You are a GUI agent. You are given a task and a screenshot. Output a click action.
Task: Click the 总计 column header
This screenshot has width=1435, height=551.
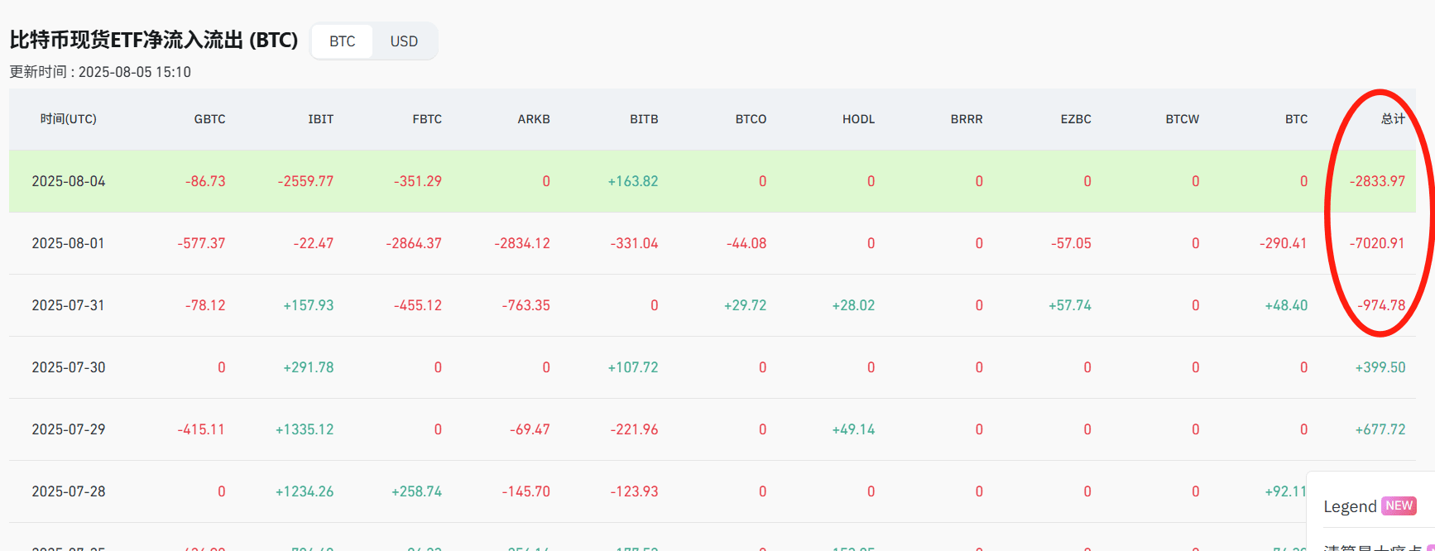coord(1394,119)
